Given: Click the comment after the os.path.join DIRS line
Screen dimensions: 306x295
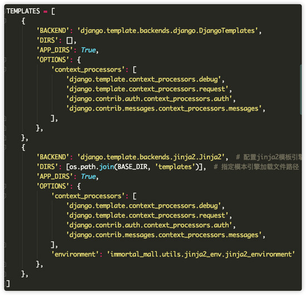Looking at the screenshot, I should click(256, 167).
